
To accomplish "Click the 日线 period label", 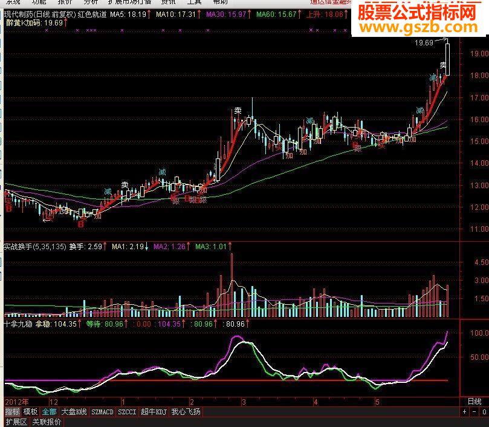I will 474,402.
